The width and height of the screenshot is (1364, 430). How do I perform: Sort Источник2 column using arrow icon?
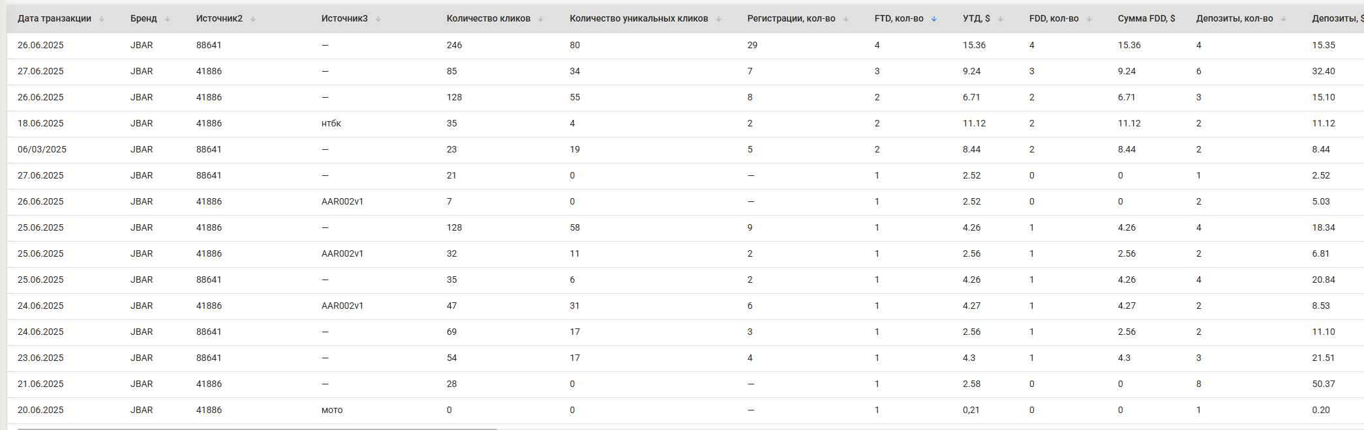click(x=253, y=19)
